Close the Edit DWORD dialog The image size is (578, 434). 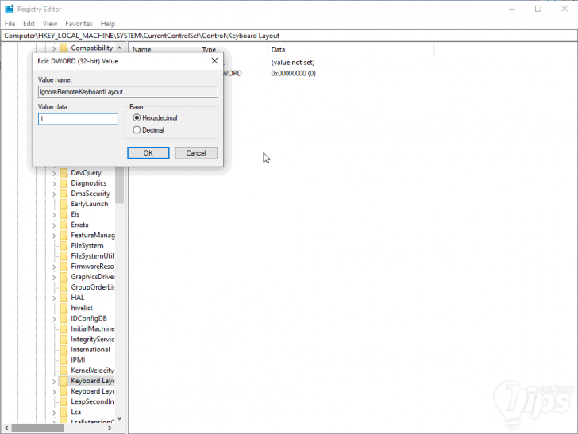click(x=214, y=61)
